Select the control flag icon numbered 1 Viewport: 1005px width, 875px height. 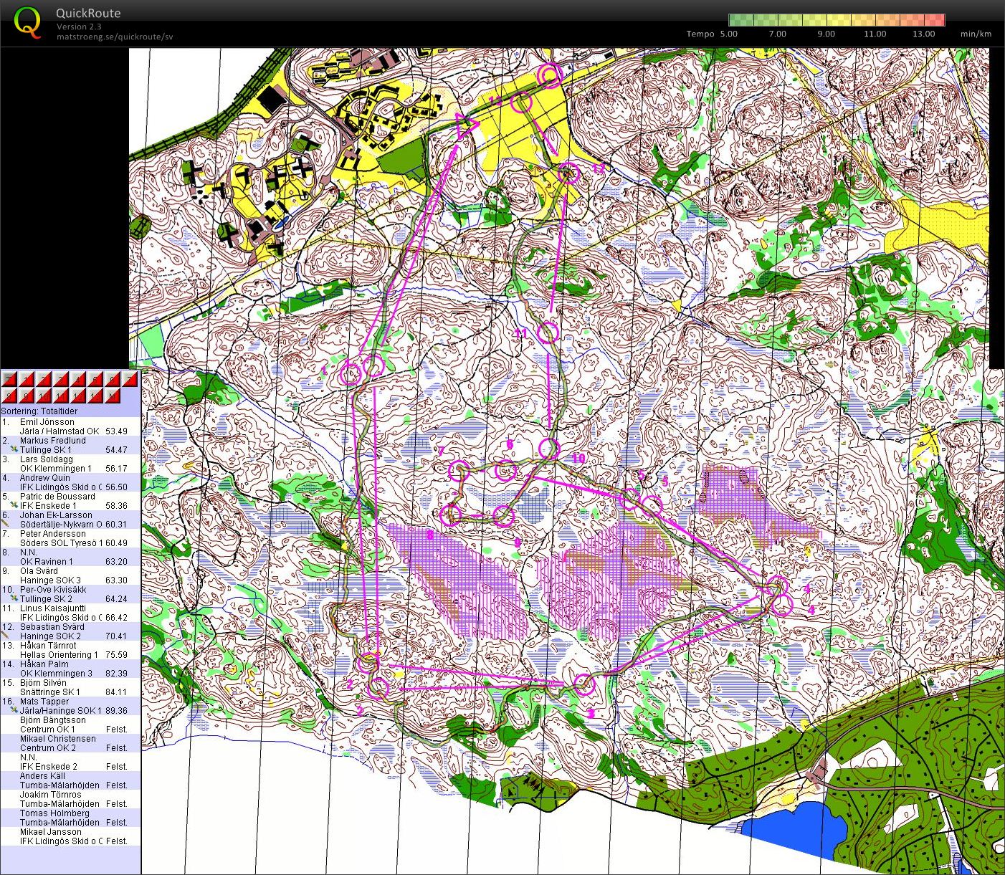point(27,379)
